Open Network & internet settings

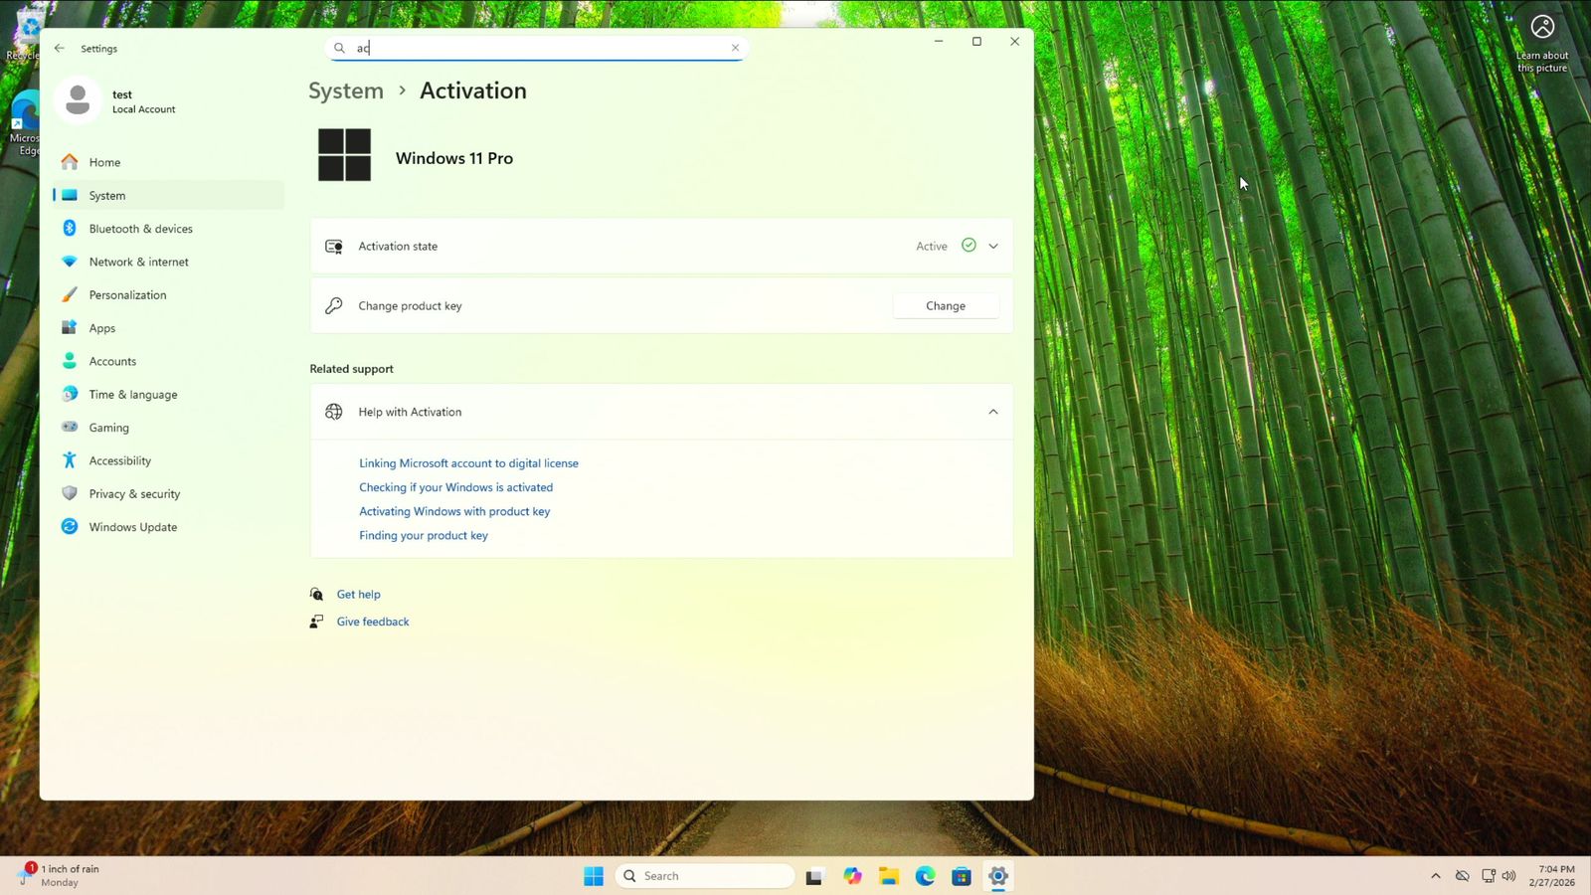[x=138, y=262]
